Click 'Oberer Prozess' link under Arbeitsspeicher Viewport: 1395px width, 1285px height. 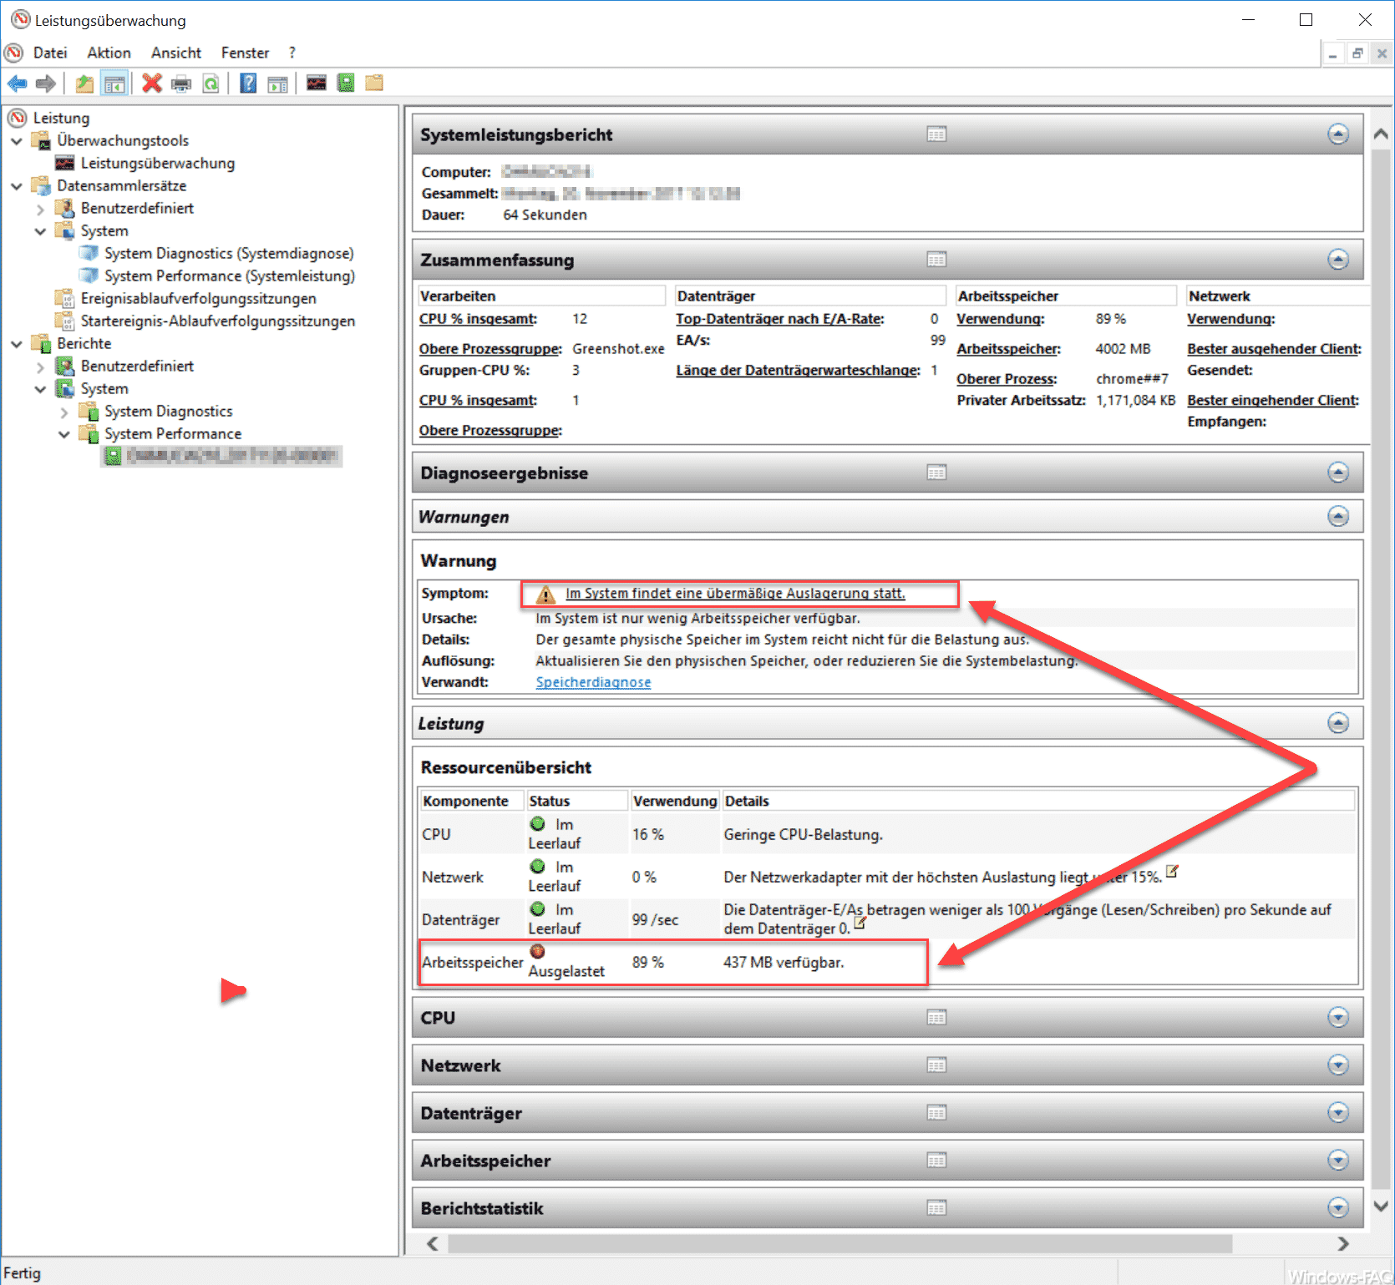click(1007, 379)
